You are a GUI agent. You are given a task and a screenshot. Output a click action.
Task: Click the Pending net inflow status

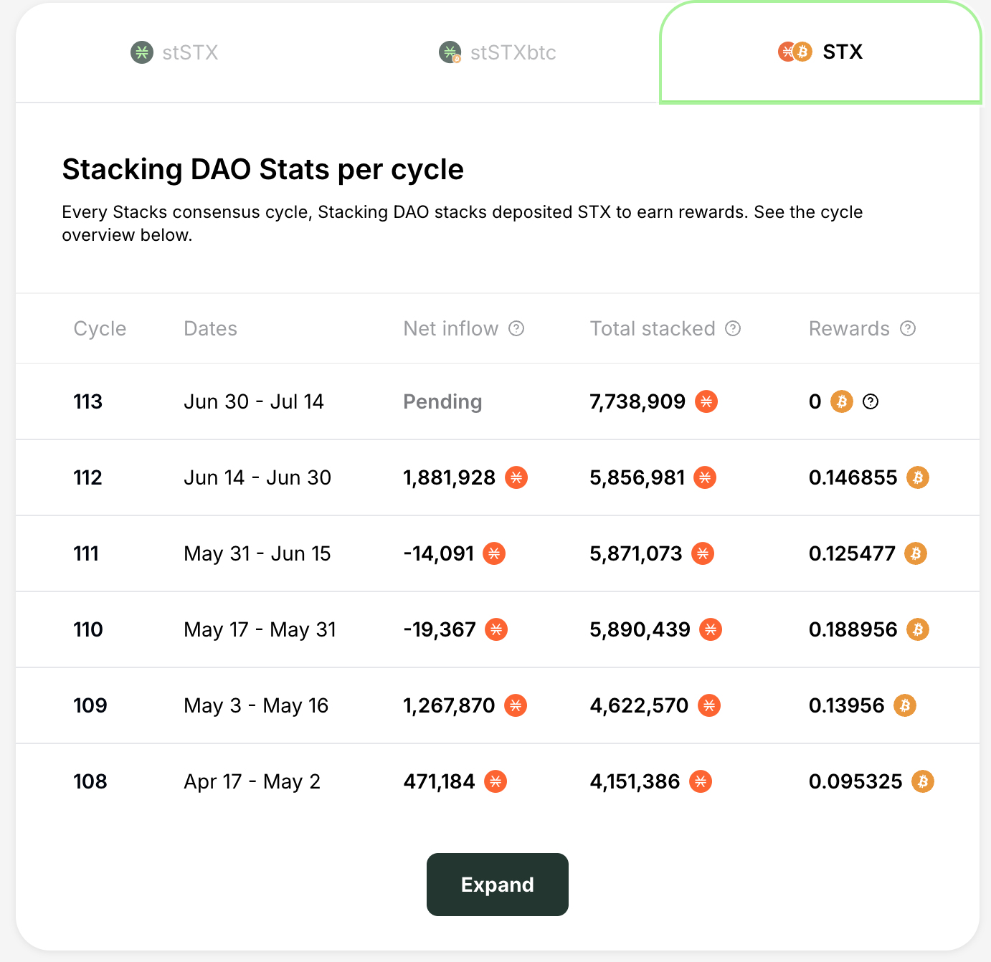(x=442, y=401)
